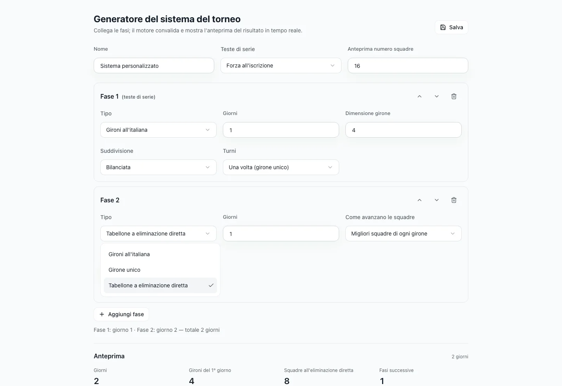
Task: Move Fase 1 down with chevron icon
Action: click(x=437, y=96)
